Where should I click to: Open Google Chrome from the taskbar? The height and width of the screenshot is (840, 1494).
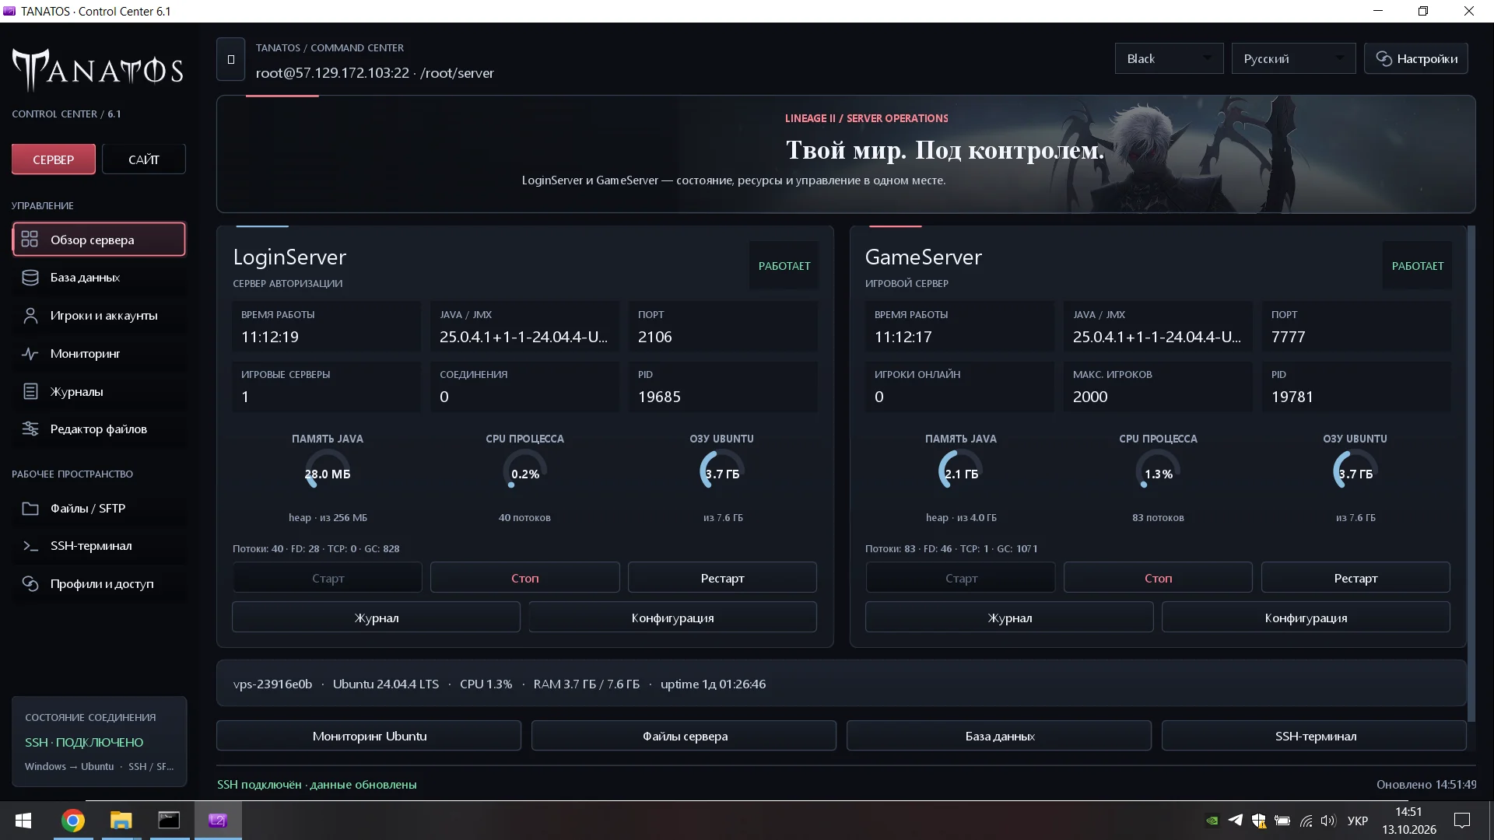tap(73, 821)
